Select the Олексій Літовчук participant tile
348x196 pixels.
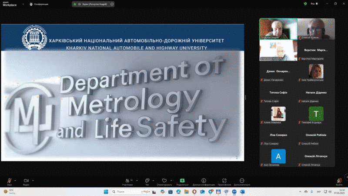316,156
